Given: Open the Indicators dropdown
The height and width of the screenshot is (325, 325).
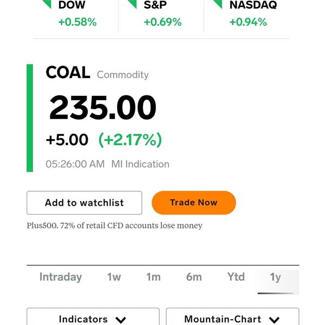Looking at the screenshot, I should (x=93, y=317).
